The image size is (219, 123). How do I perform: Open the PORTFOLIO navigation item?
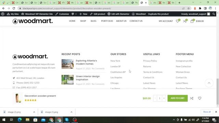pos(107,21)
